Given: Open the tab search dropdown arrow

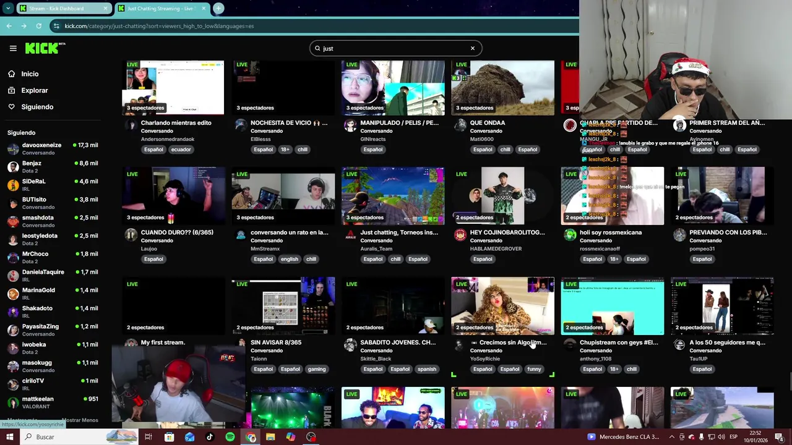Looking at the screenshot, I should [8, 8].
